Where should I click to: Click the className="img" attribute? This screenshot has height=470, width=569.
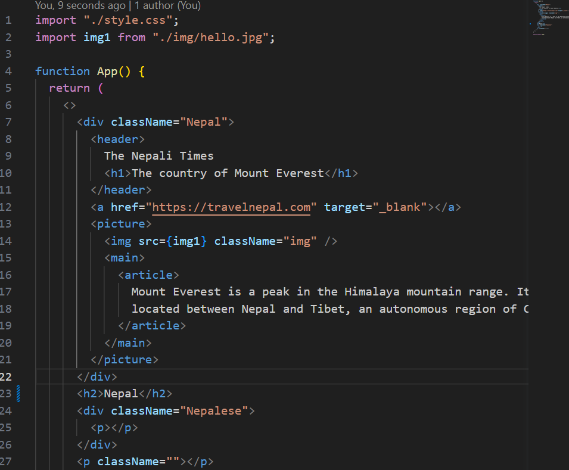click(x=265, y=241)
